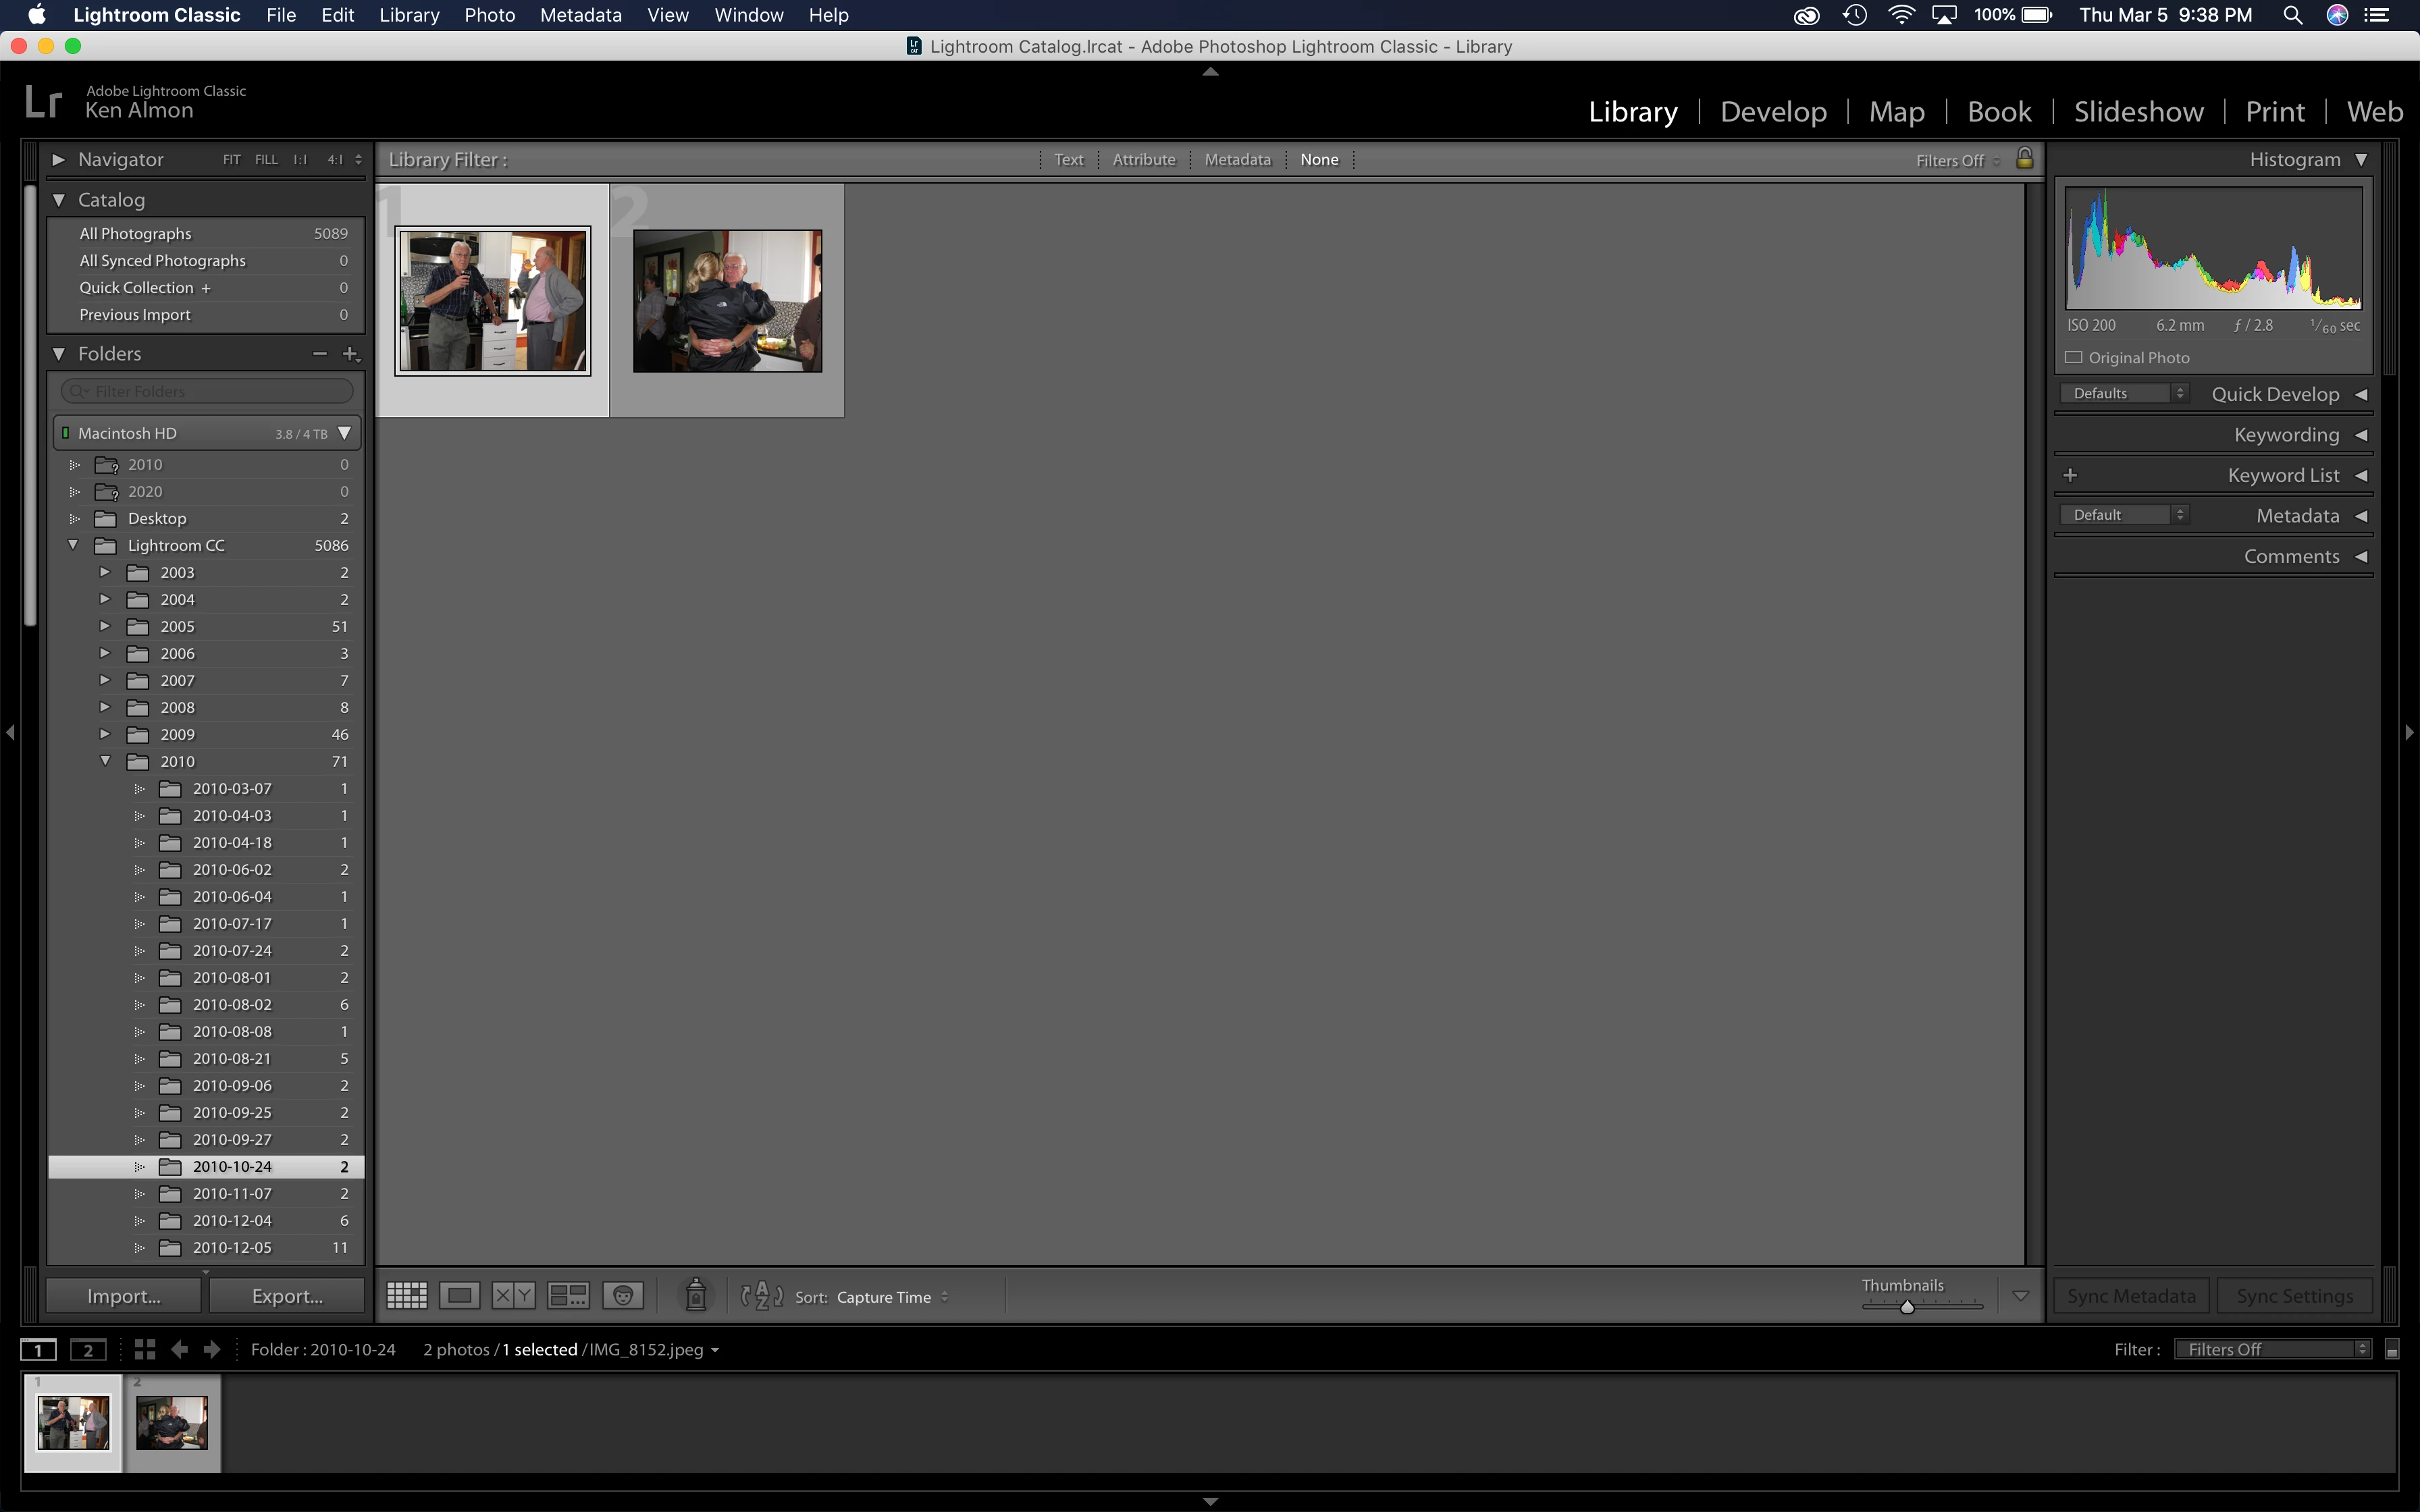Toggle sort direction A-Z icon
Screen dimensions: 2420x1512
[762, 1296]
